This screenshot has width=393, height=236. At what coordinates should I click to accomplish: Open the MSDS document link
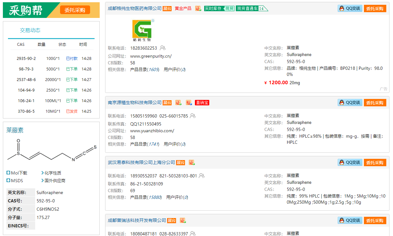click(x=15, y=181)
